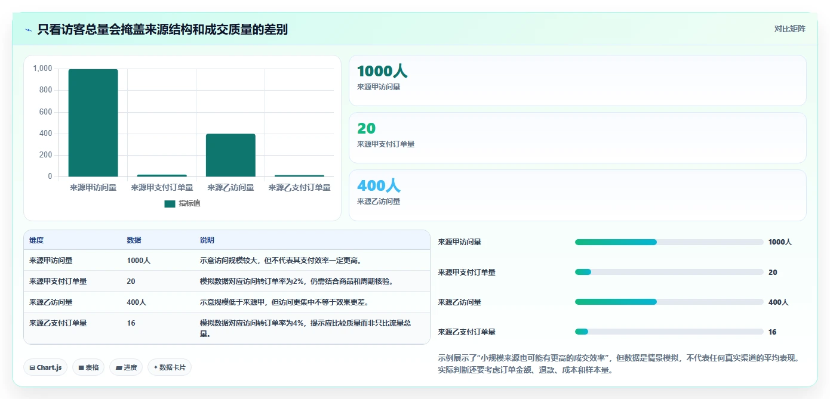Click the 来源乙支付订单量 progress label
This screenshot has width=830, height=399.
coord(467,332)
